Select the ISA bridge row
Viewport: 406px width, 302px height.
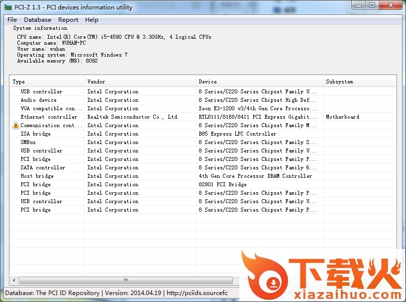click(x=203, y=134)
